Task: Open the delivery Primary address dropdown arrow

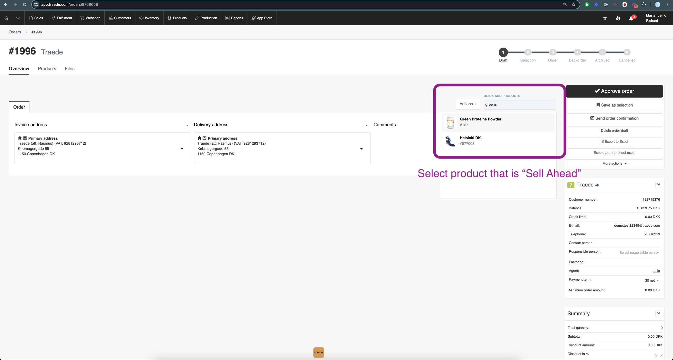Action: click(x=361, y=149)
